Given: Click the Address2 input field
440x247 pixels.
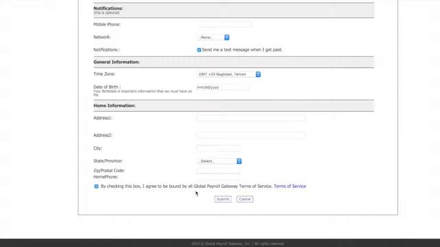Looking at the screenshot, I should (251, 135).
